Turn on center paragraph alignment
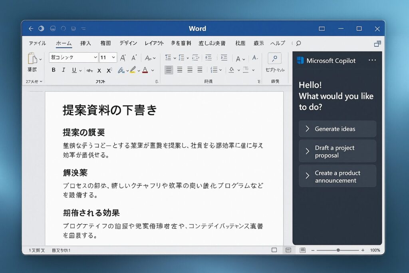The height and width of the screenshot is (273, 409). tap(179, 70)
